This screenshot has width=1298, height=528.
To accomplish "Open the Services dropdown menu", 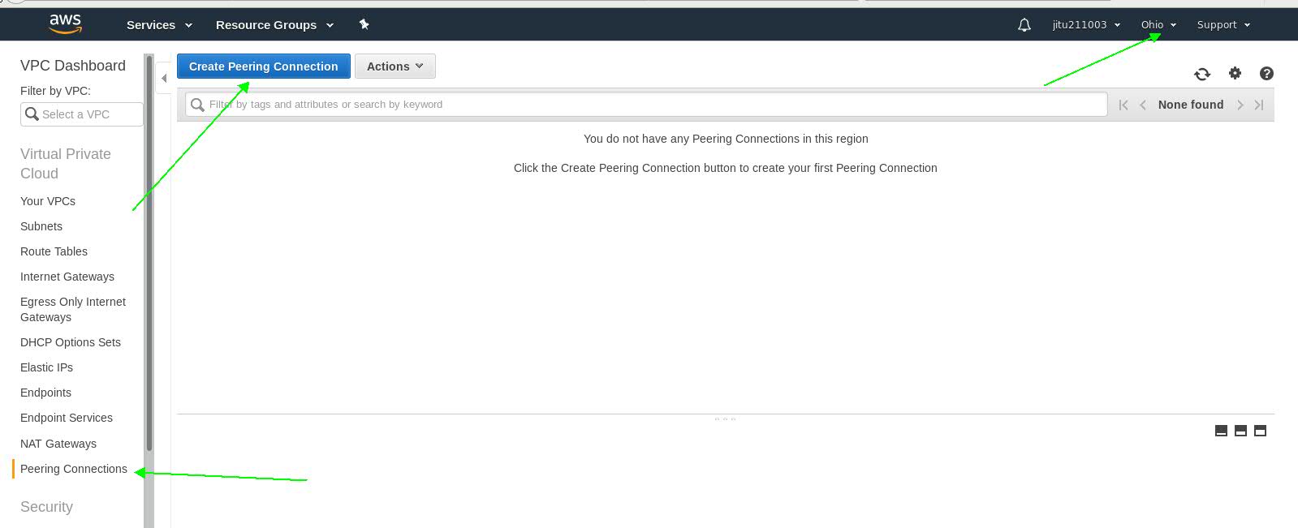I will point(159,25).
